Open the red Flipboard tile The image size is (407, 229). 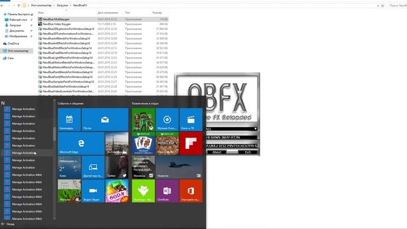[x=191, y=143]
